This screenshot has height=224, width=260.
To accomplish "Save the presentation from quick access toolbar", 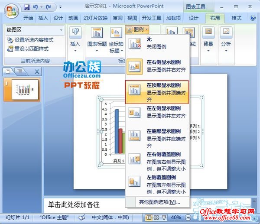I will click(27, 7).
